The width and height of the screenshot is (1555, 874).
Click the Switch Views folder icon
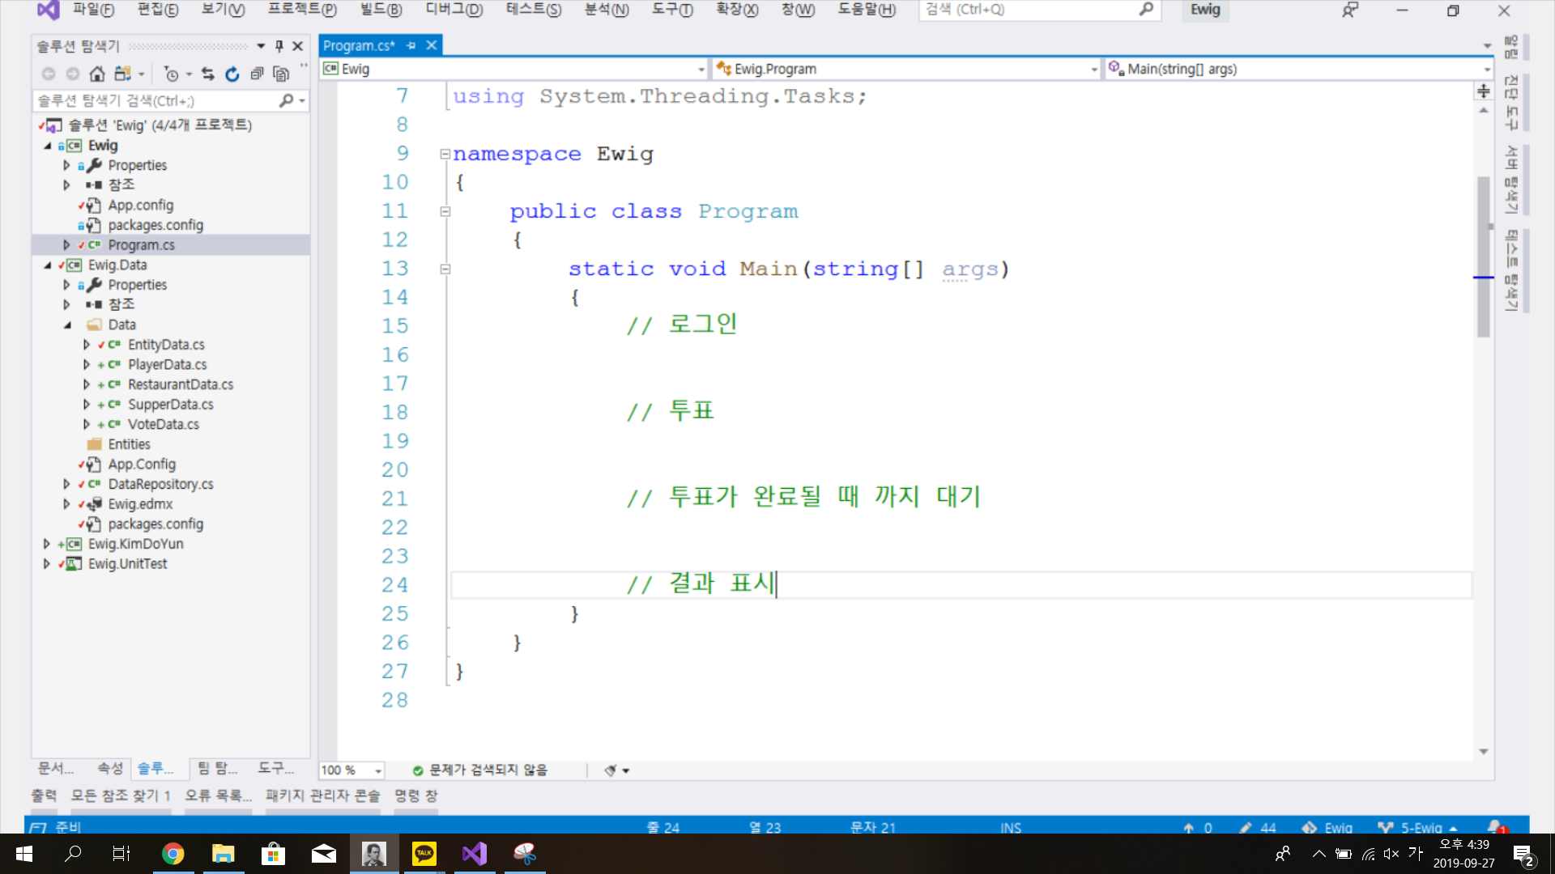pyautogui.click(x=122, y=74)
